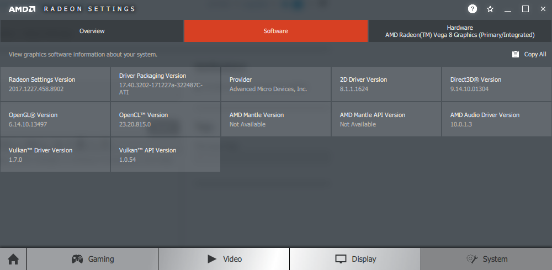The height and width of the screenshot is (270, 552).
Task: Open the System section label
Action: coord(495,259)
